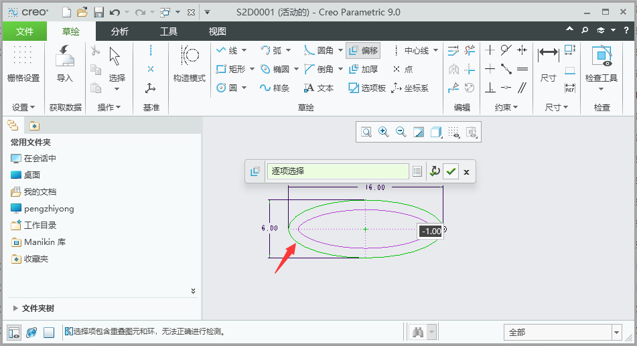The height and width of the screenshot is (346, 637).
Task: Switch to the 分析 tab
Action: click(120, 31)
